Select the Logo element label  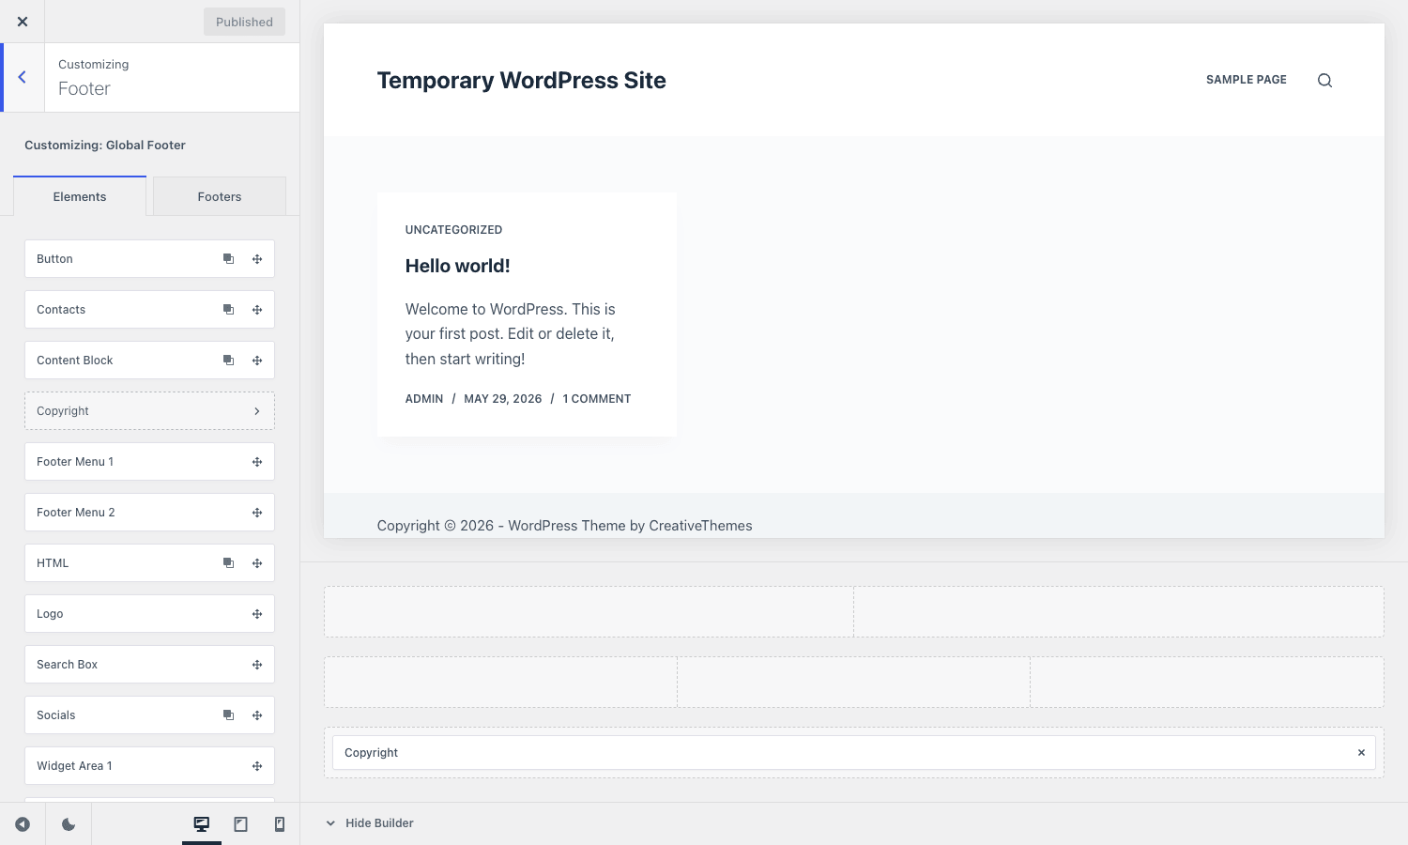(x=50, y=614)
